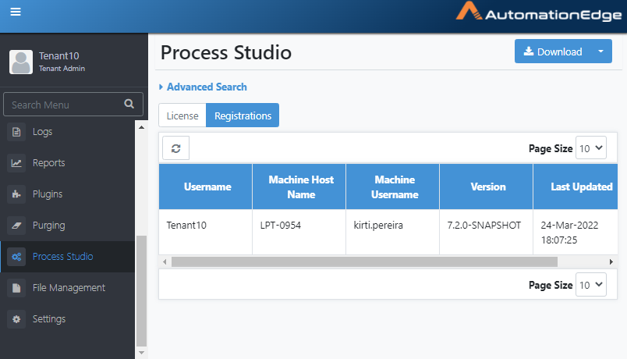
Task: Open the Download dropdown caret
Action: 600,52
